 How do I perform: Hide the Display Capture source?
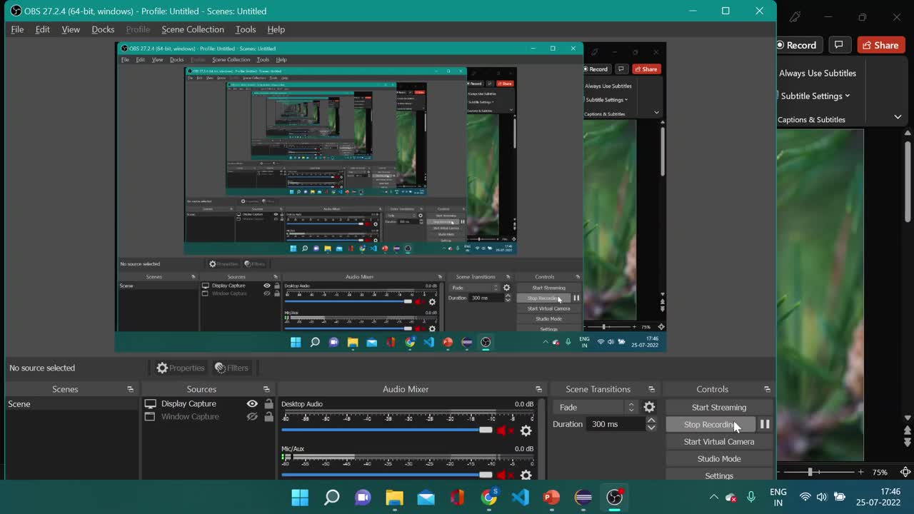[252, 403]
